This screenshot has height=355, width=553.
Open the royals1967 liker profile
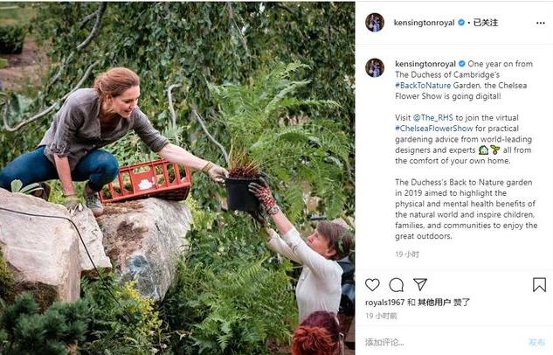point(384,303)
